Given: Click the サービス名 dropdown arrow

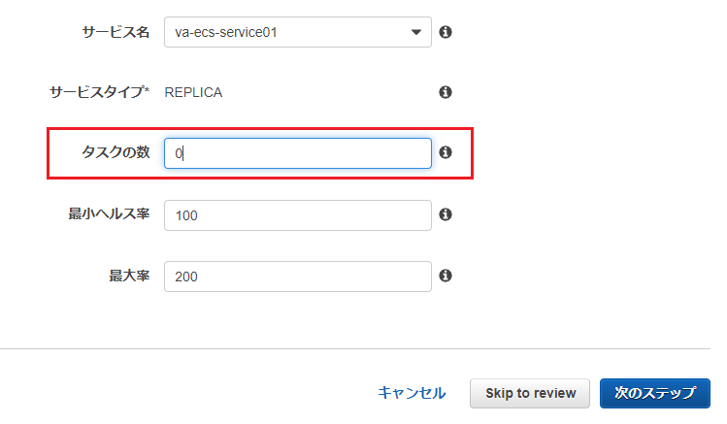Looking at the screenshot, I should point(417,32).
